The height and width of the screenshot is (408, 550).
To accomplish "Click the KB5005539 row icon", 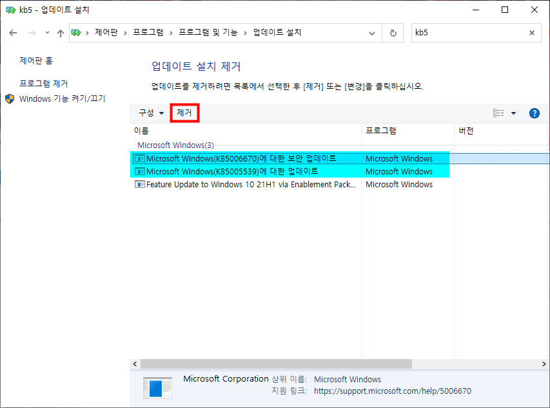I will pos(140,172).
